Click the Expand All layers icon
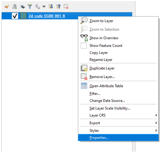 coord(51,6)
